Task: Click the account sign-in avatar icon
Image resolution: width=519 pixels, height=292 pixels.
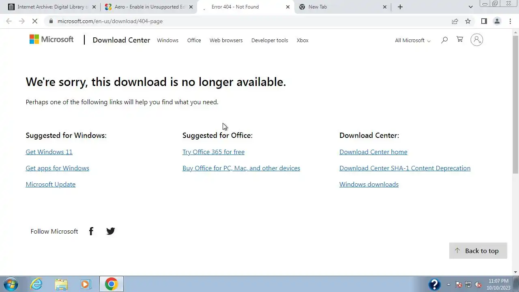Action: pos(477,40)
